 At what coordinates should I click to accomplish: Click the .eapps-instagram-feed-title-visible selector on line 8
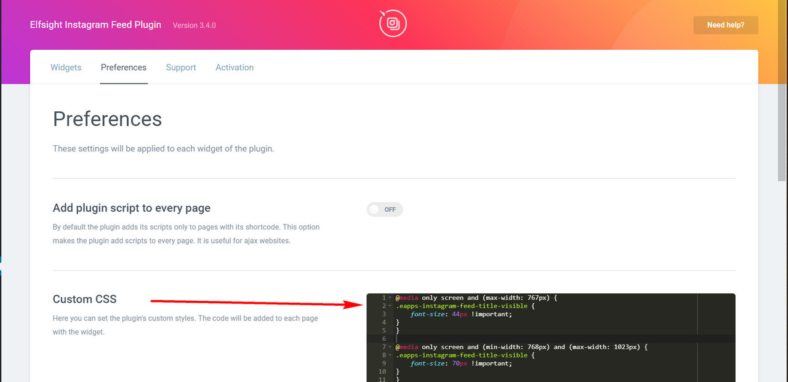coord(461,356)
